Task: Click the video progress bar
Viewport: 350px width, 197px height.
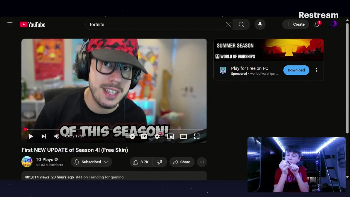Action: pos(114,129)
